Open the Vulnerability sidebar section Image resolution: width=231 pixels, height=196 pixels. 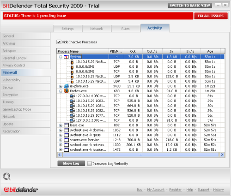coord(26,80)
